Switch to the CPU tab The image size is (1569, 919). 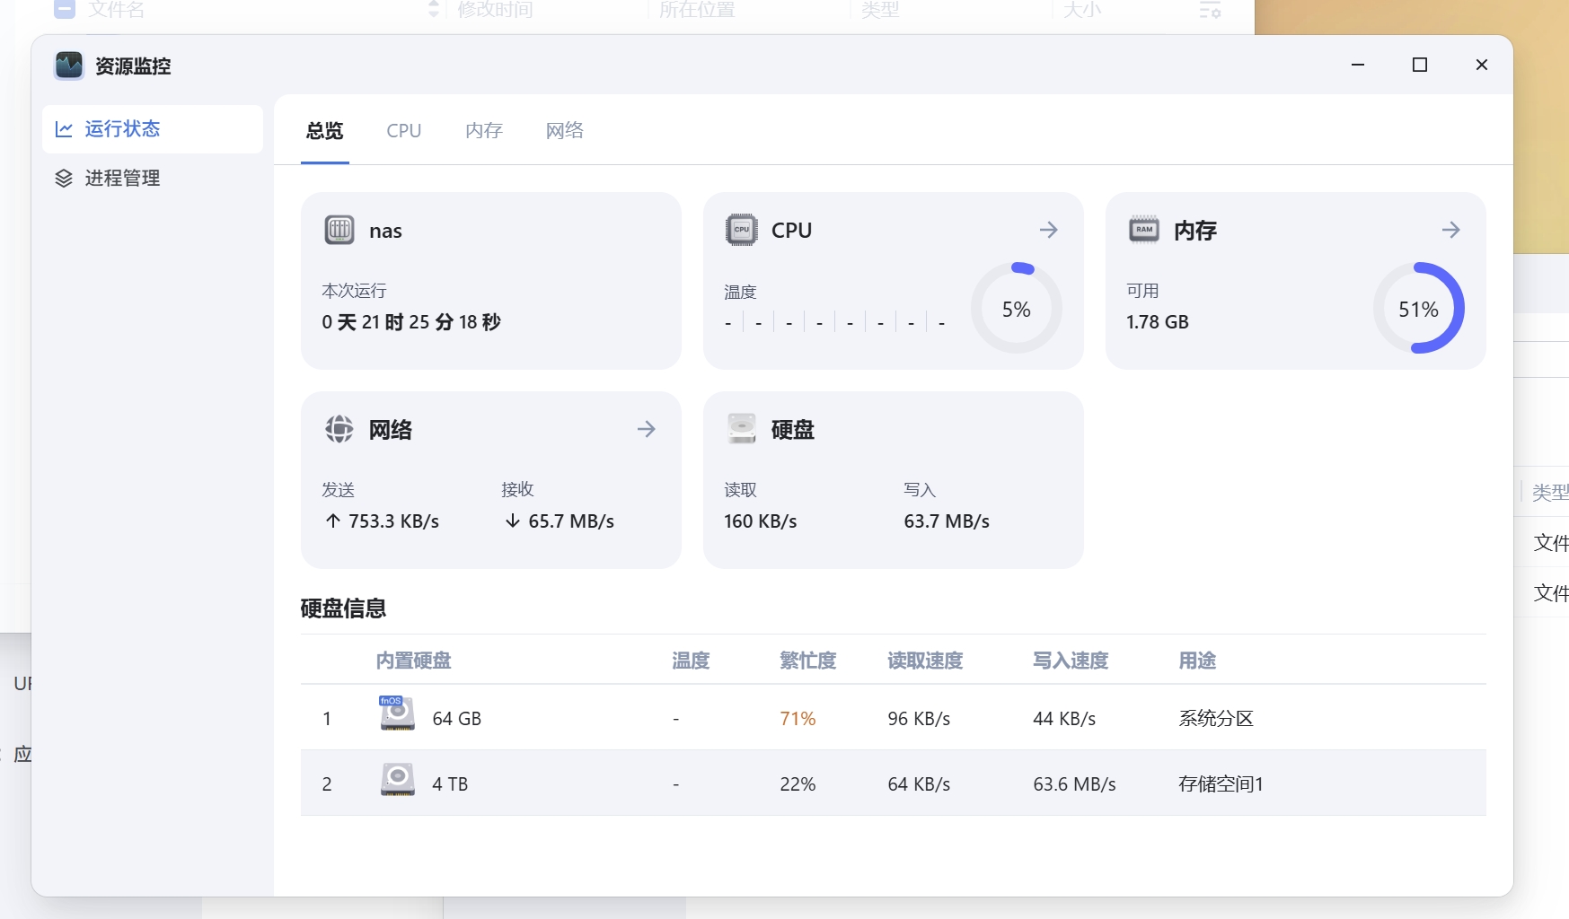404,131
